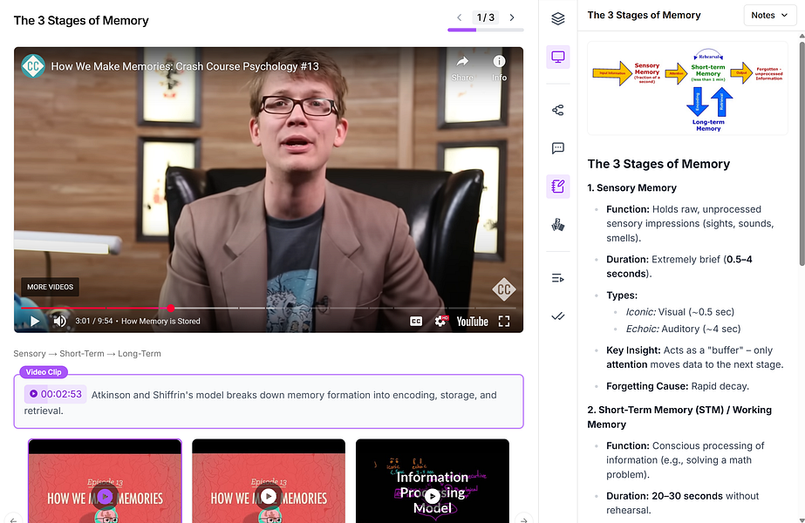This screenshot has height=523, width=805.
Task: Click the 3:01 / 9:54 video time display
Action: coord(94,322)
